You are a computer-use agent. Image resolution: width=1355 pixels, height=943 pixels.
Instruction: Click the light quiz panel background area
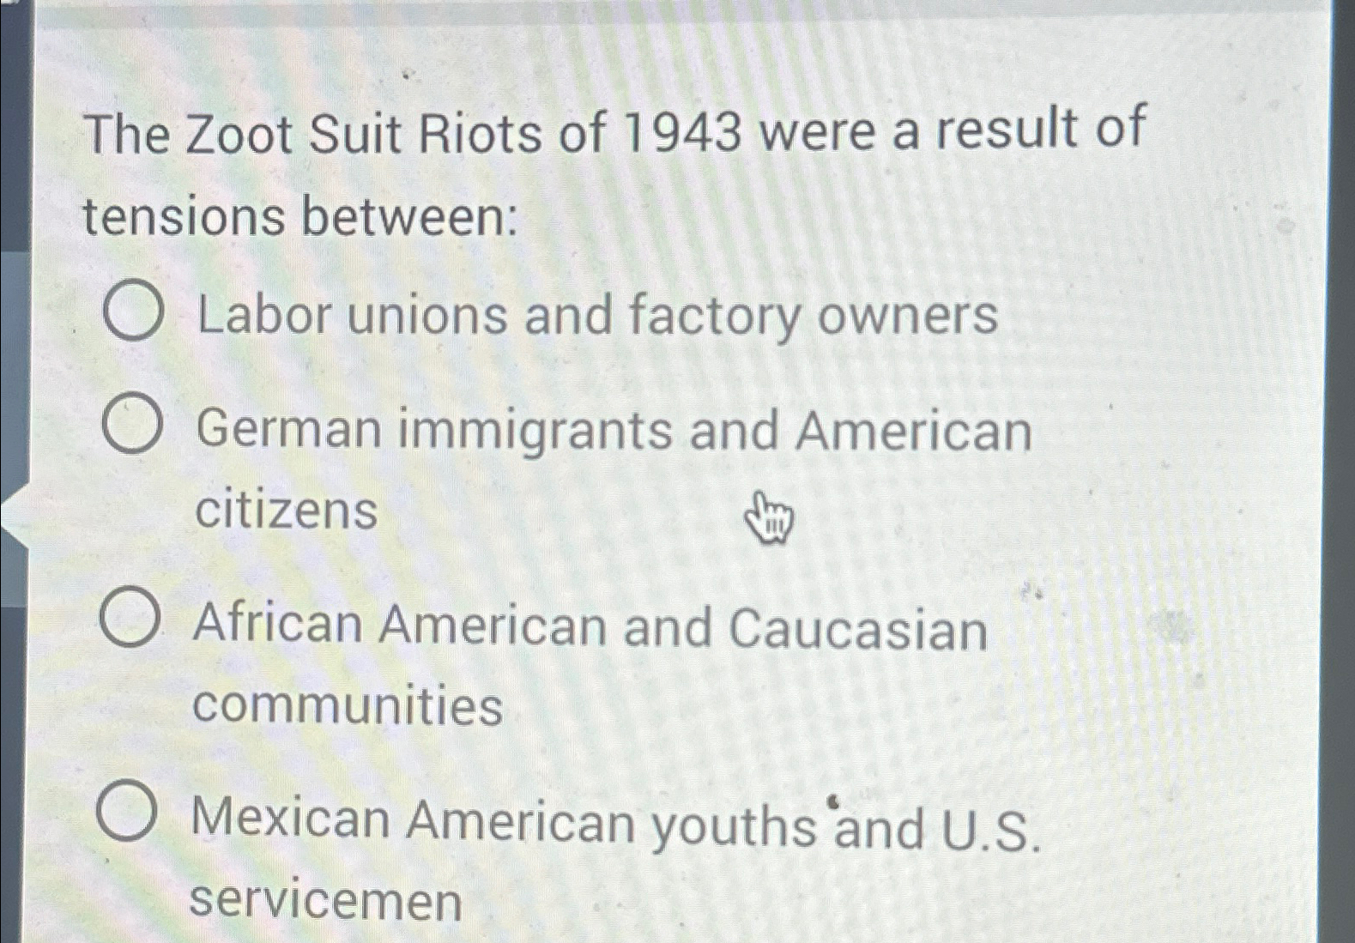point(1158,343)
